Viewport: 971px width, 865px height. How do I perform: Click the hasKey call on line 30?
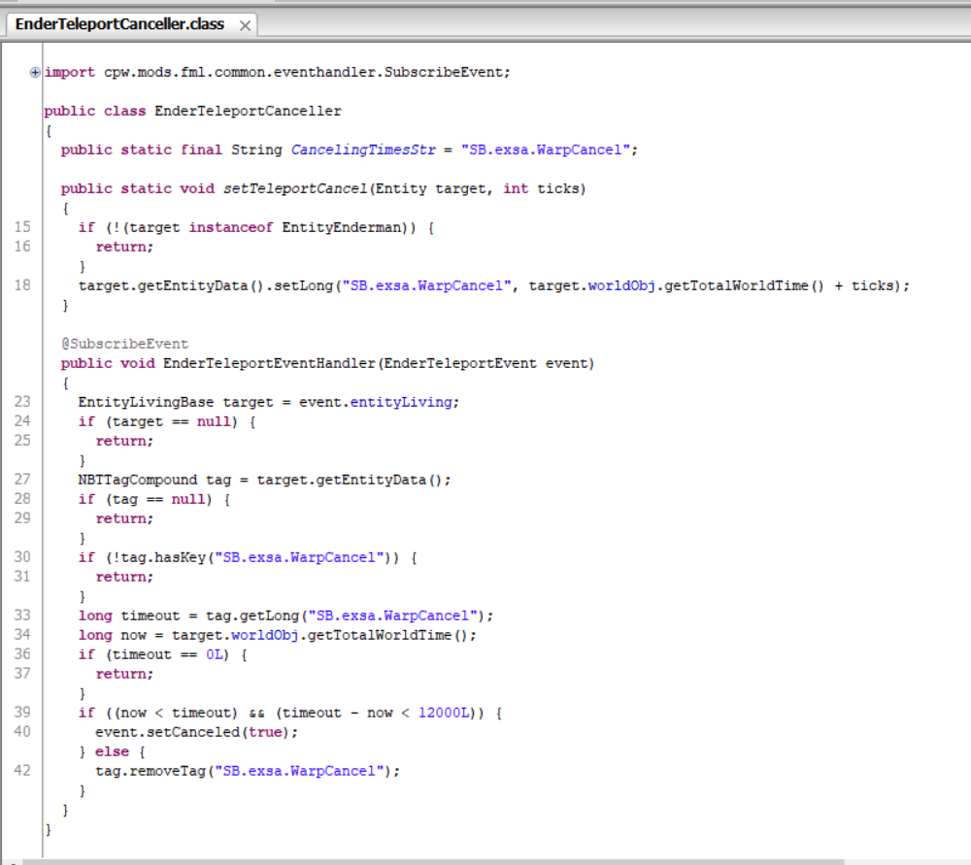(x=180, y=558)
